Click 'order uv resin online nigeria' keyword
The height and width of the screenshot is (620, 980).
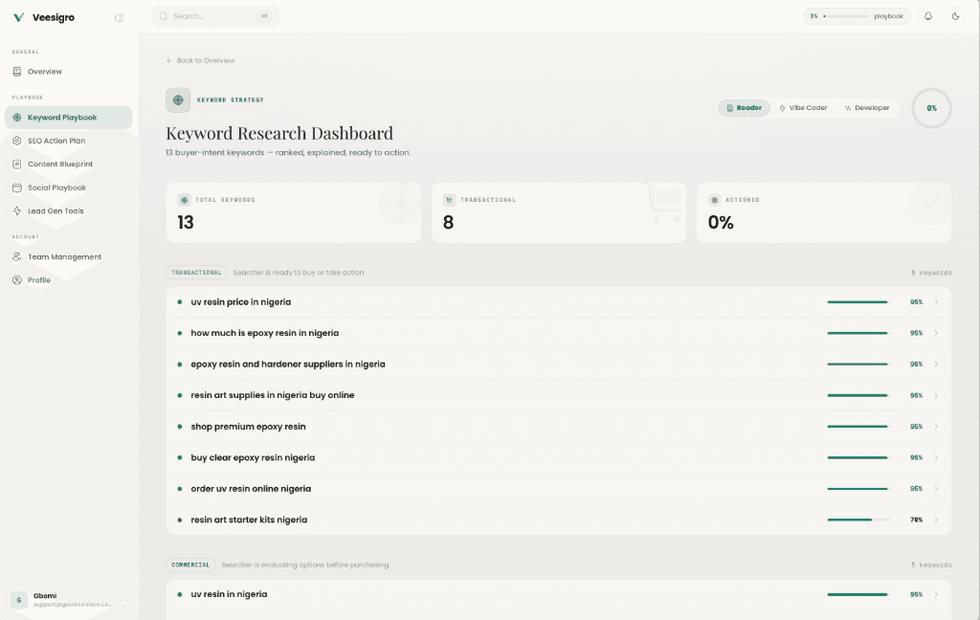click(x=251, y=489)
